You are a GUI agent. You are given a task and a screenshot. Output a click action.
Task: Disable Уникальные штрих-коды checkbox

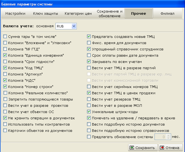pyautogui.click(x=89, y=112)
